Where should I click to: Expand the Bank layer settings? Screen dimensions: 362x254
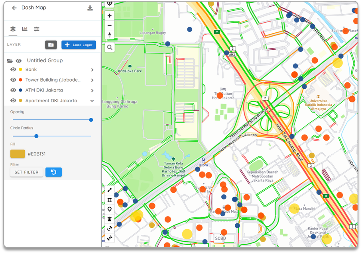coord(92,70)
